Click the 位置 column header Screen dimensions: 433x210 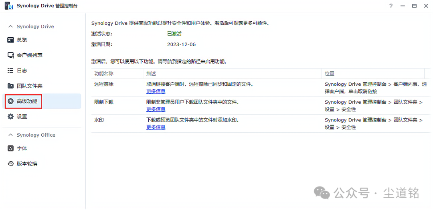[x=330, y=74]
